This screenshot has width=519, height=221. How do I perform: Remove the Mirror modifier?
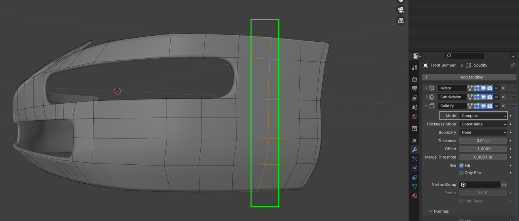(503, 88)
